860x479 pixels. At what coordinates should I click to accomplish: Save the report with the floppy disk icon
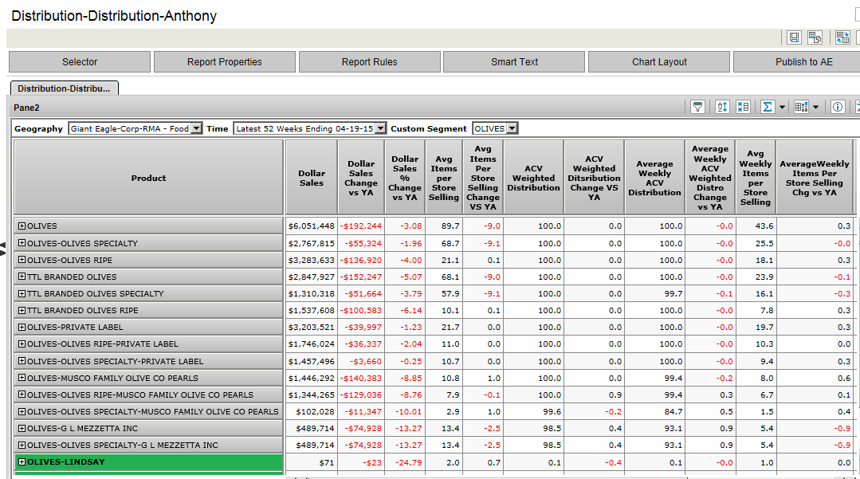[794, 37]
